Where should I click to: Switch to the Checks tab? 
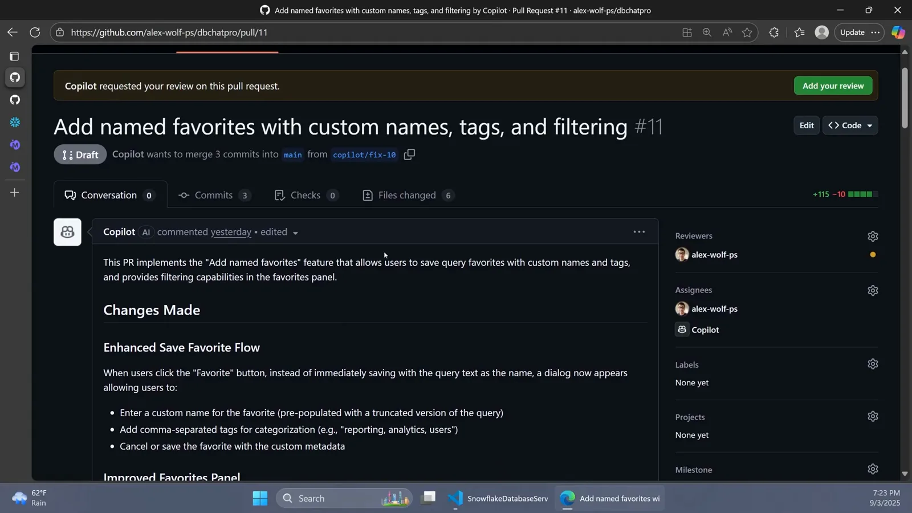[307, 195]
